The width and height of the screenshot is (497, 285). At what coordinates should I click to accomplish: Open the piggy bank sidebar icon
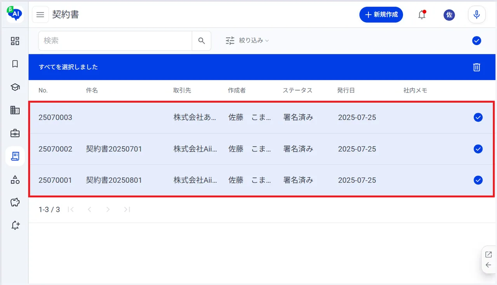point(15,202)
